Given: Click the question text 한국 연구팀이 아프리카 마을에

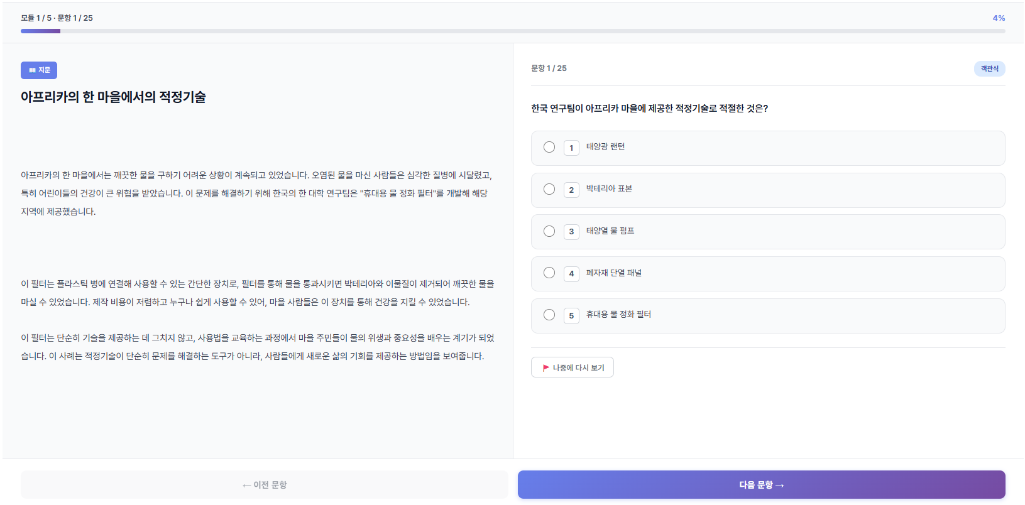Looking at the screenshot, I should point(649,109).
